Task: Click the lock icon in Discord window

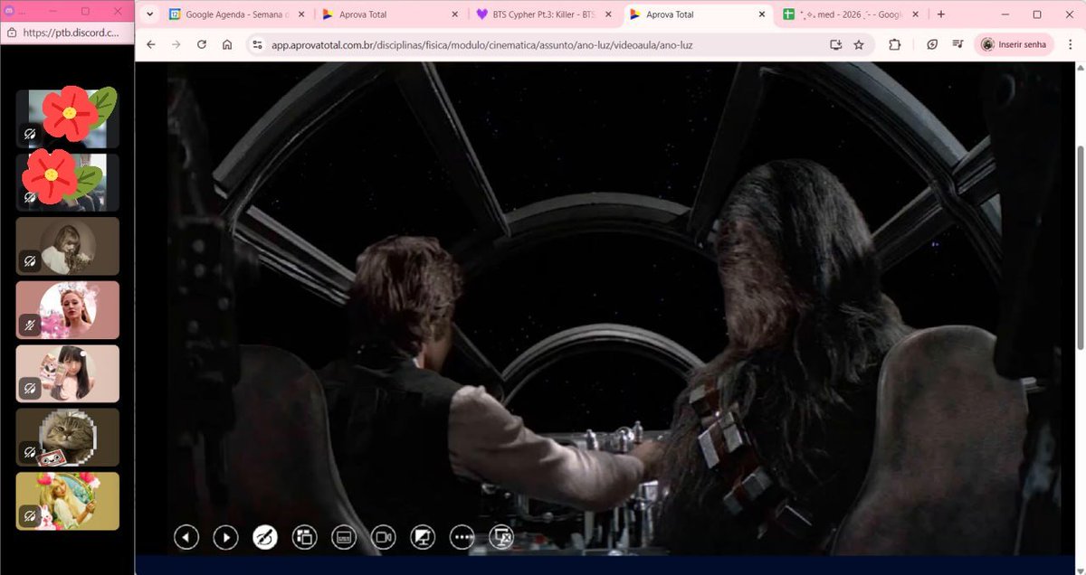Action: pos(11,33)
